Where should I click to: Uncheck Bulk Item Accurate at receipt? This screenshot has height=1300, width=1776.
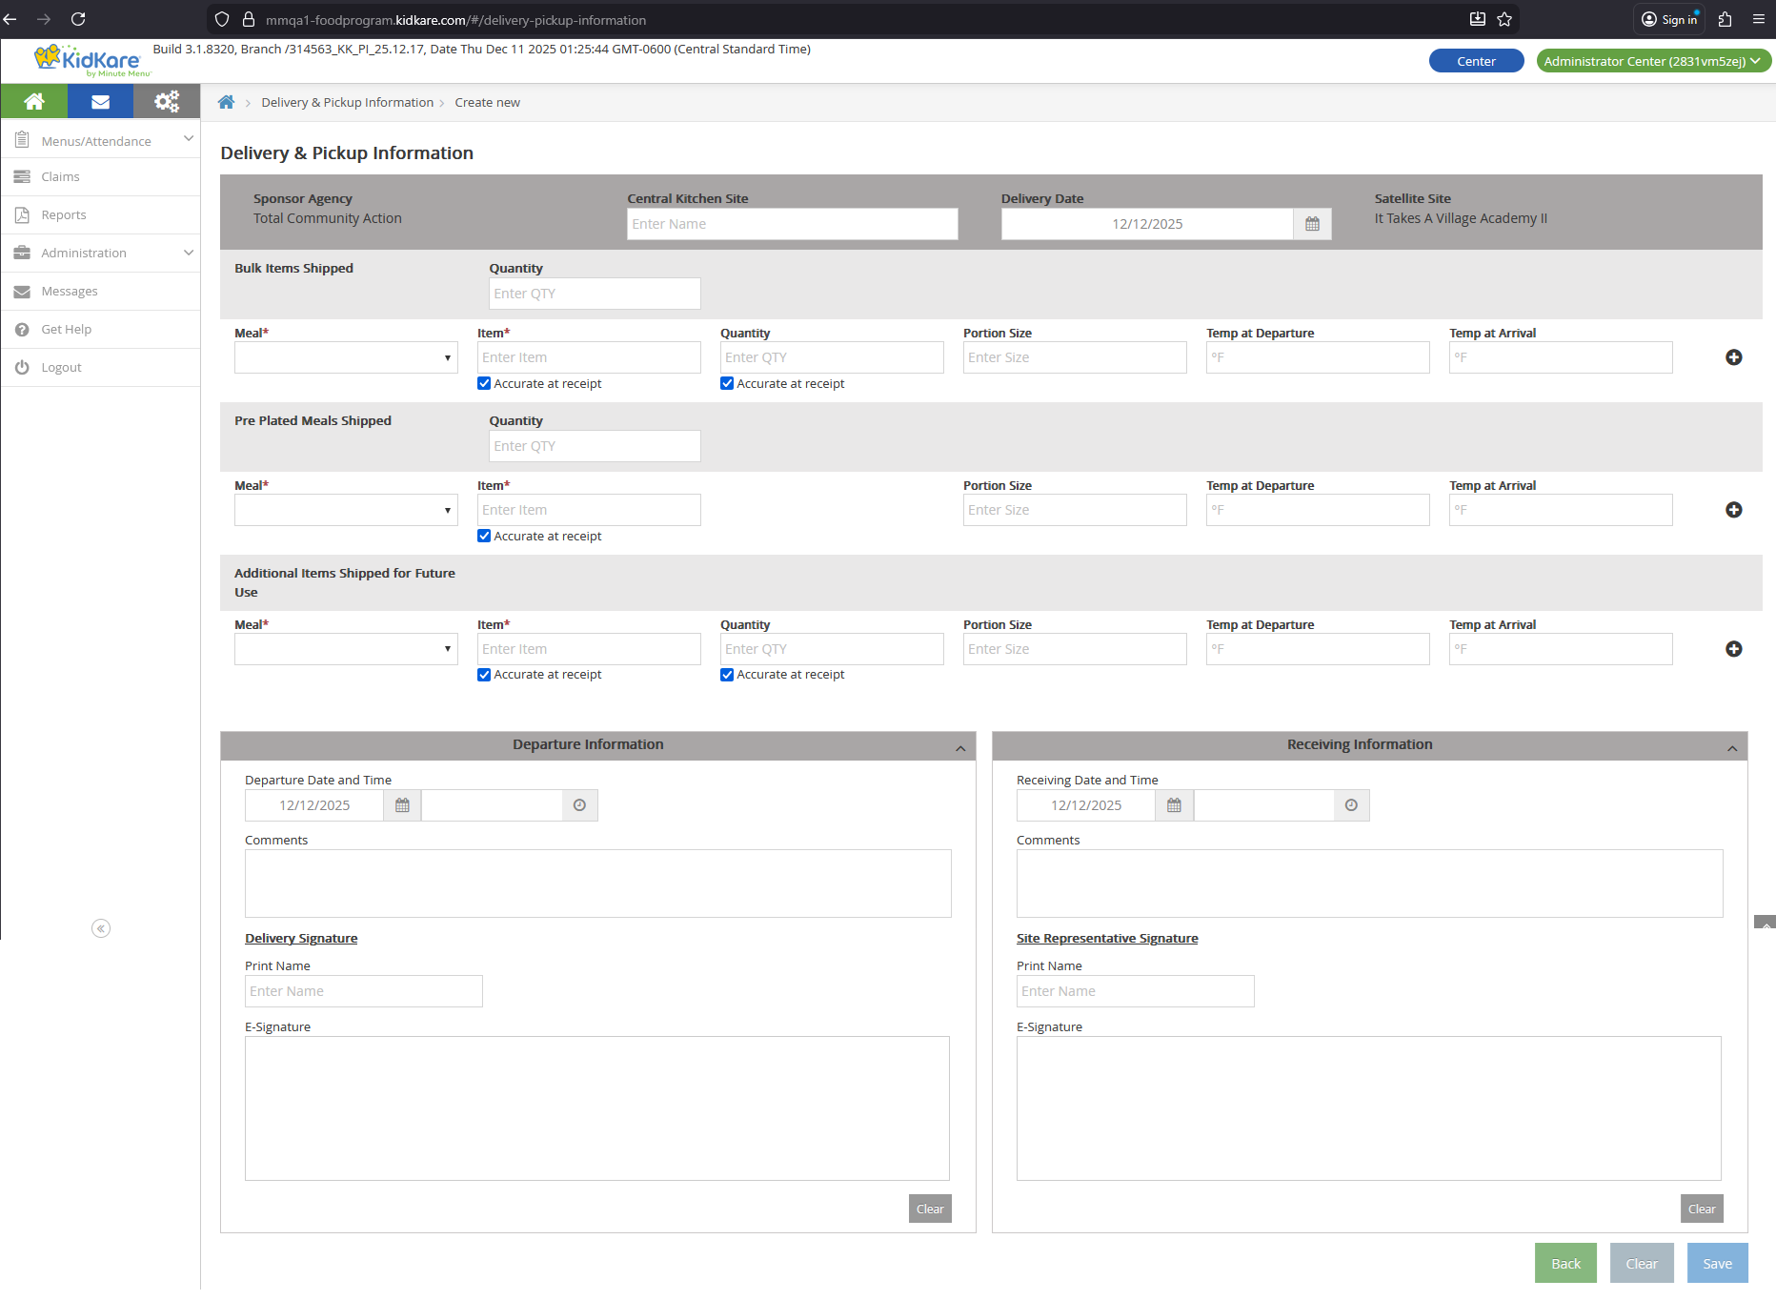pos(484,383)
